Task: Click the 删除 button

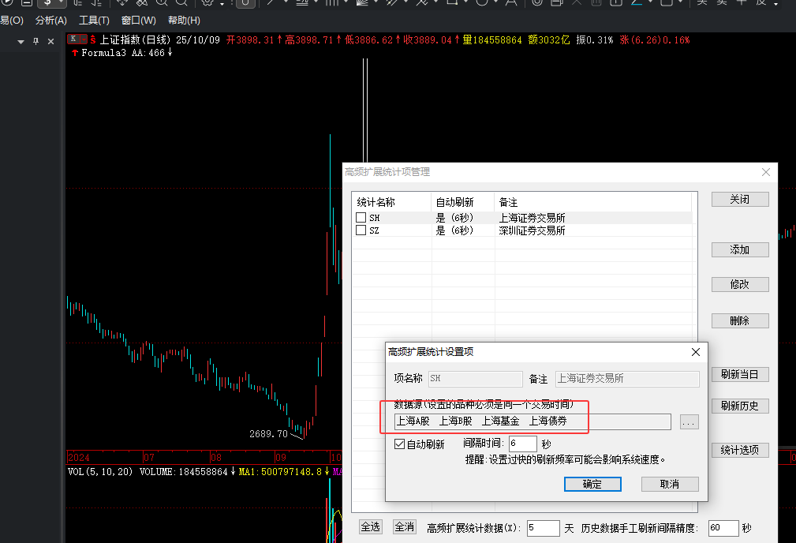Action: coord(740,320)
